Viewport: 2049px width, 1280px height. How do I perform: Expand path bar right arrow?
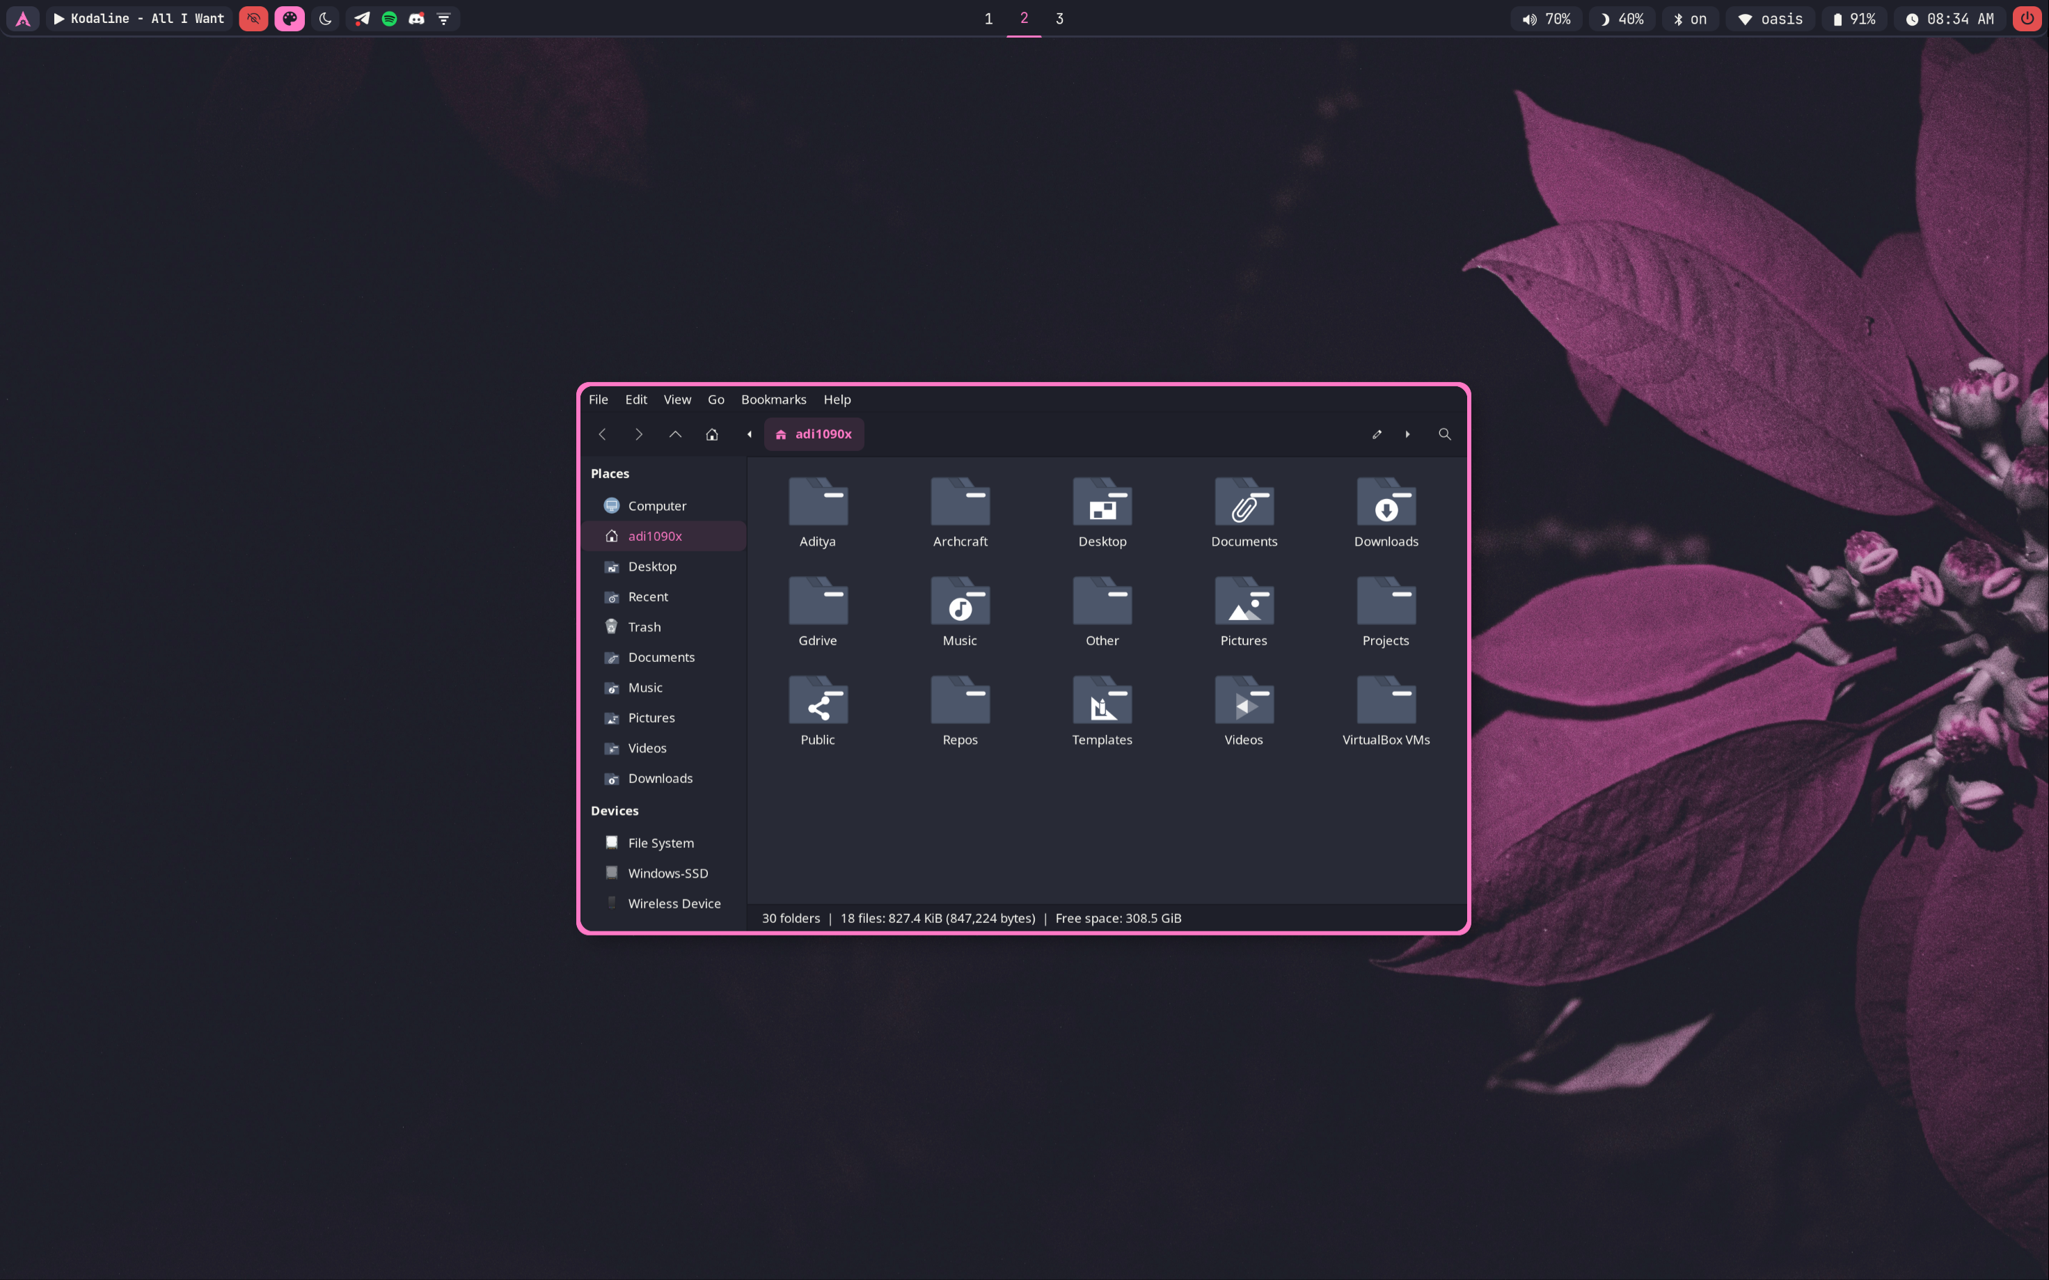click(1407, 434)
